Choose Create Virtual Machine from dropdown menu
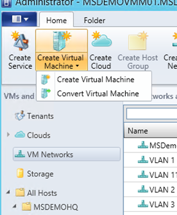 tap(94, 79)
